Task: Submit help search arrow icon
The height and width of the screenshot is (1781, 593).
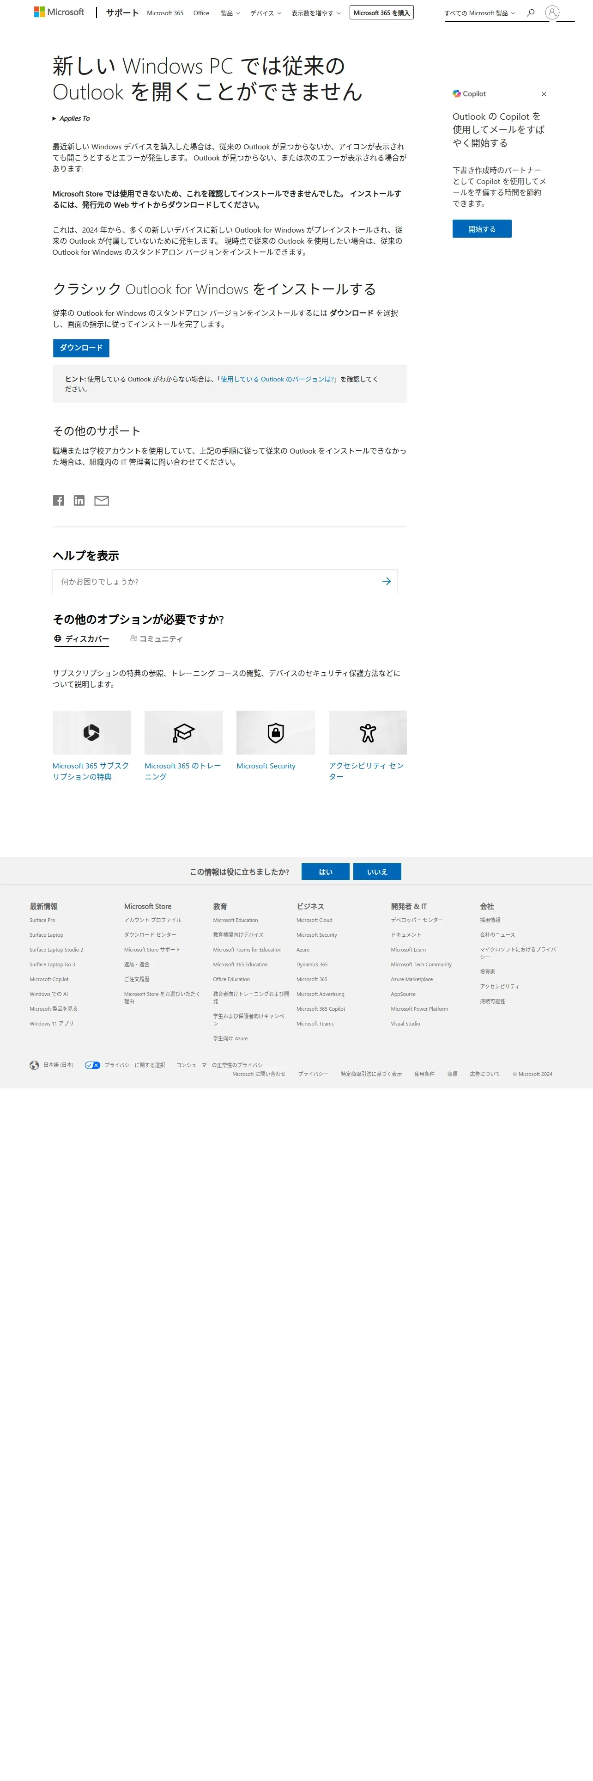Action: (x=387, y=582)
